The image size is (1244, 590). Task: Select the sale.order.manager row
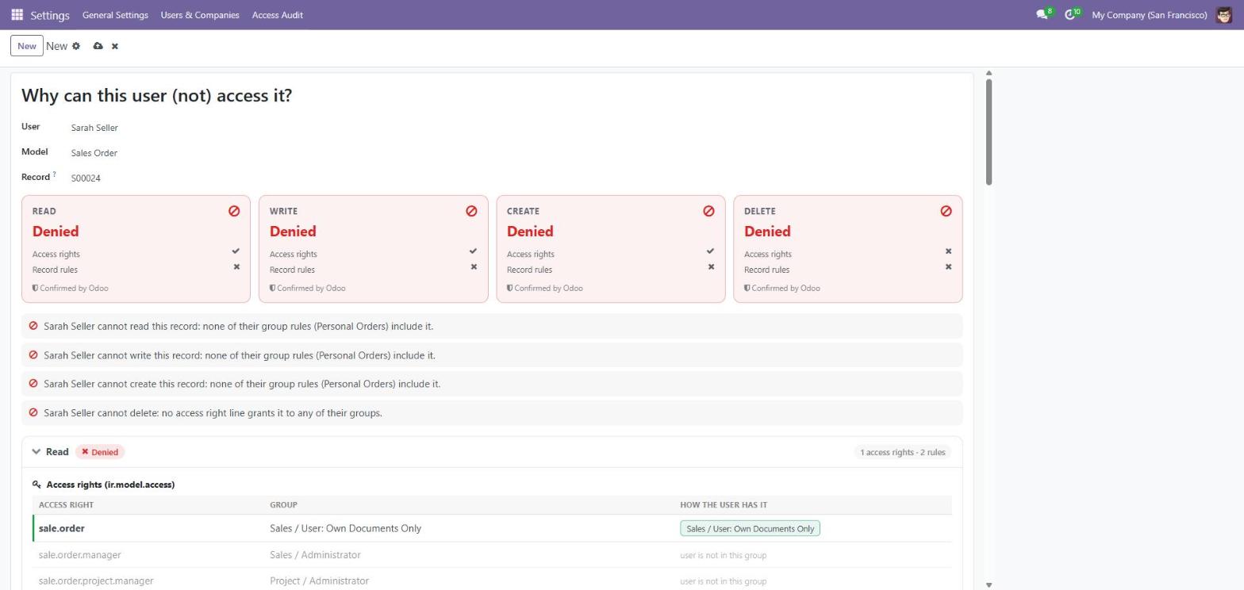pos(492,555)
